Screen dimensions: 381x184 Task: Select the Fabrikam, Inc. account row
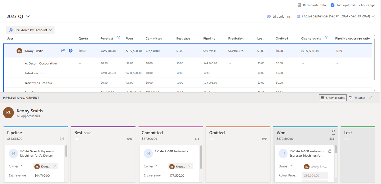point(35,73)
